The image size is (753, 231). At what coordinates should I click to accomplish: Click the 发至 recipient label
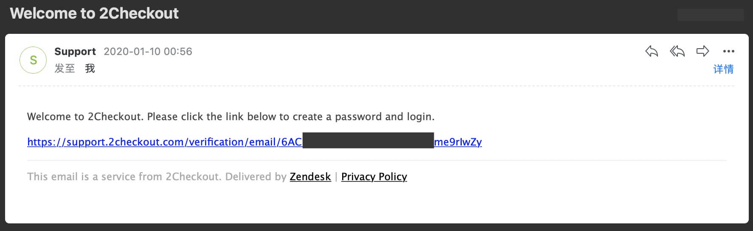pyautogui.click(x=65, y=69)
